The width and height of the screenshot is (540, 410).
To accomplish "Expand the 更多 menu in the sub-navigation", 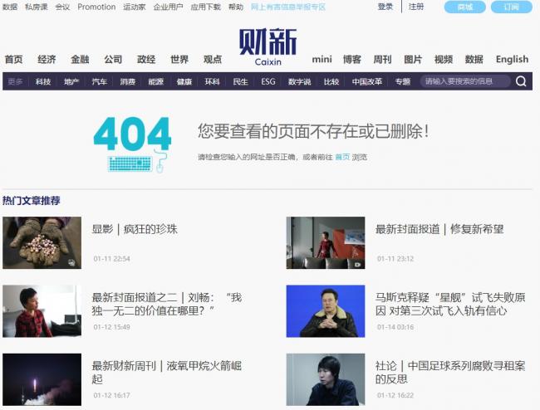I will (15, 81).
